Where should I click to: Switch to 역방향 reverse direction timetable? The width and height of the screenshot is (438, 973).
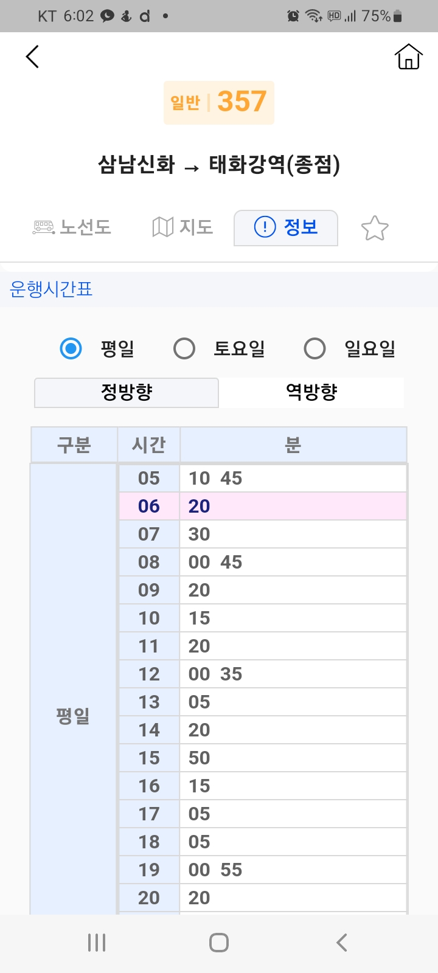311,392
